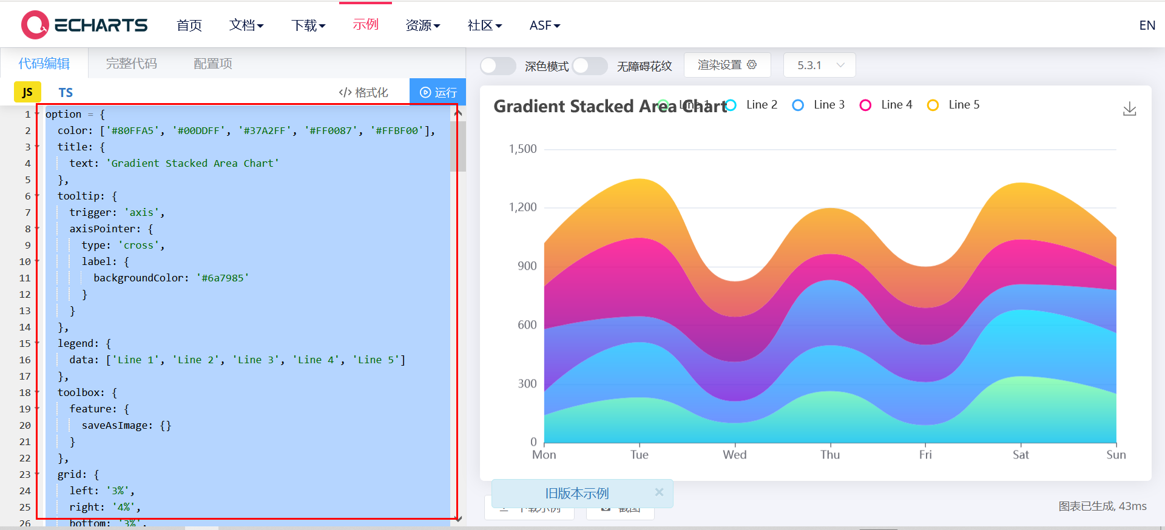Screen dimensions: 1165x530
Task: Click the legend data code line
Action: click(x=237, y=360)
